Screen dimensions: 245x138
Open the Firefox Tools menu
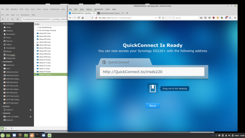[108, 9]
